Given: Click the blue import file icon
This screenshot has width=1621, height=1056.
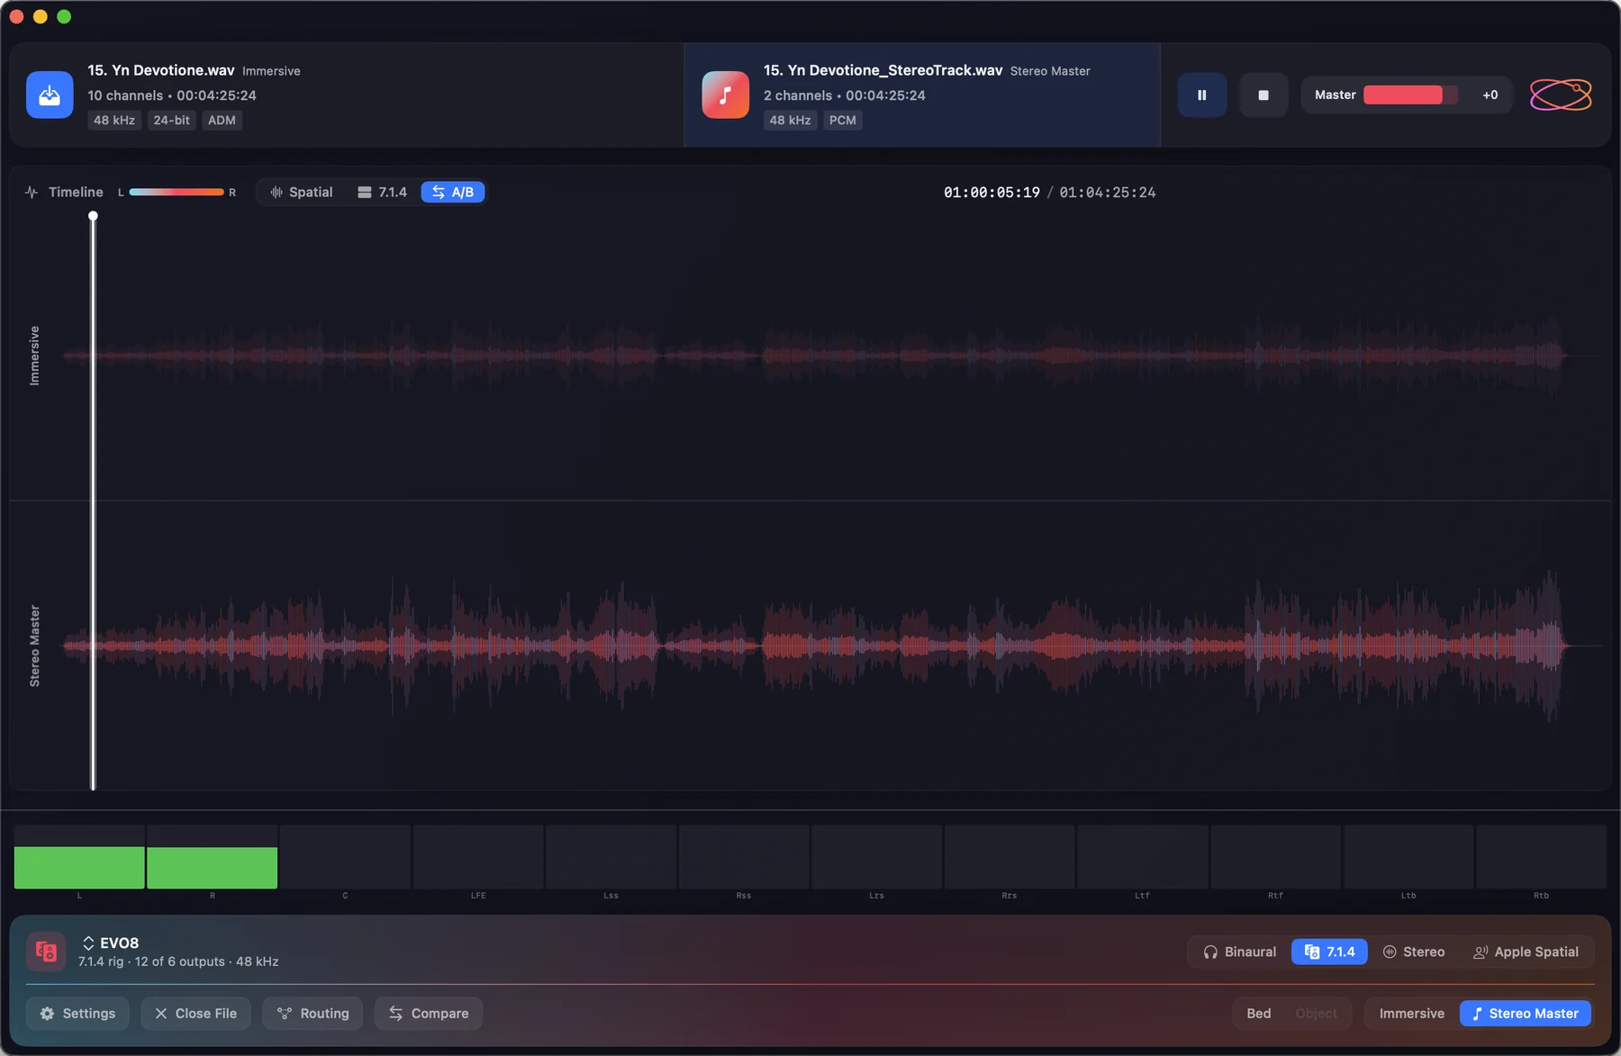Looking at the screenshot, I should [50, 95].
